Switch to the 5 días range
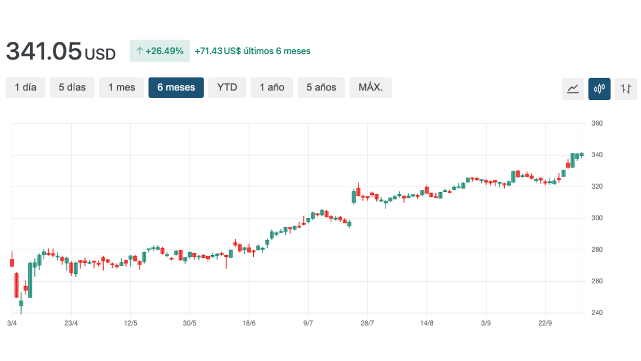 (72, 88)
